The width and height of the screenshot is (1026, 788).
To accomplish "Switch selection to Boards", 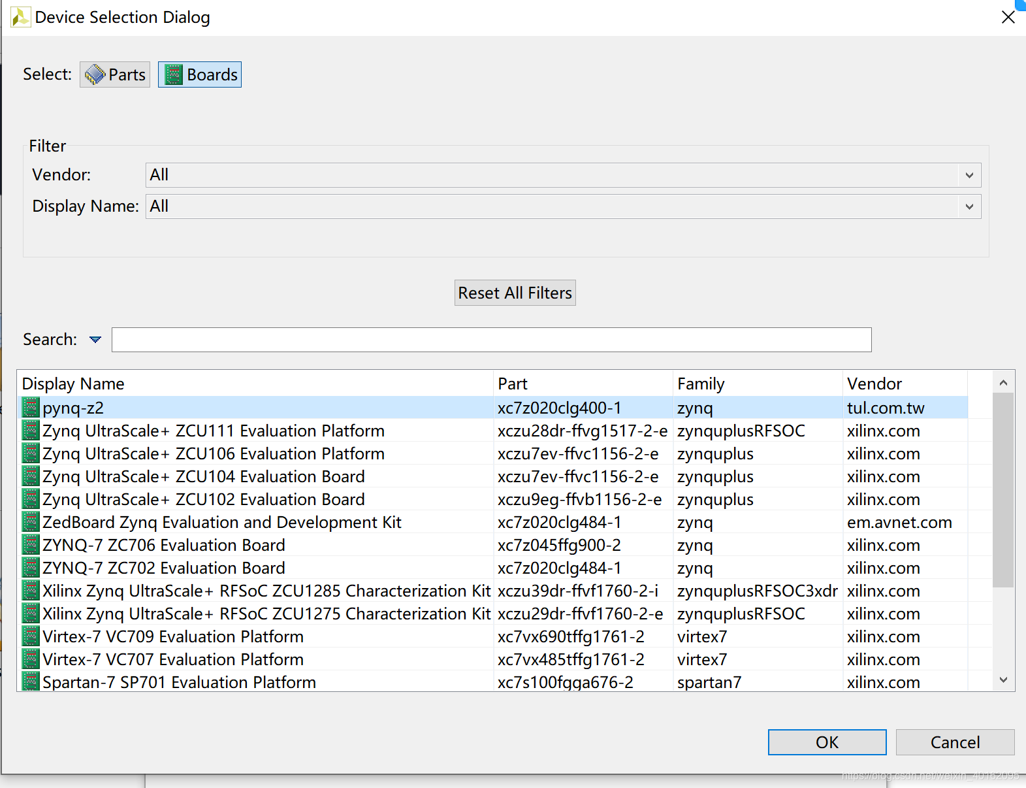I will [x=200, y=74].
